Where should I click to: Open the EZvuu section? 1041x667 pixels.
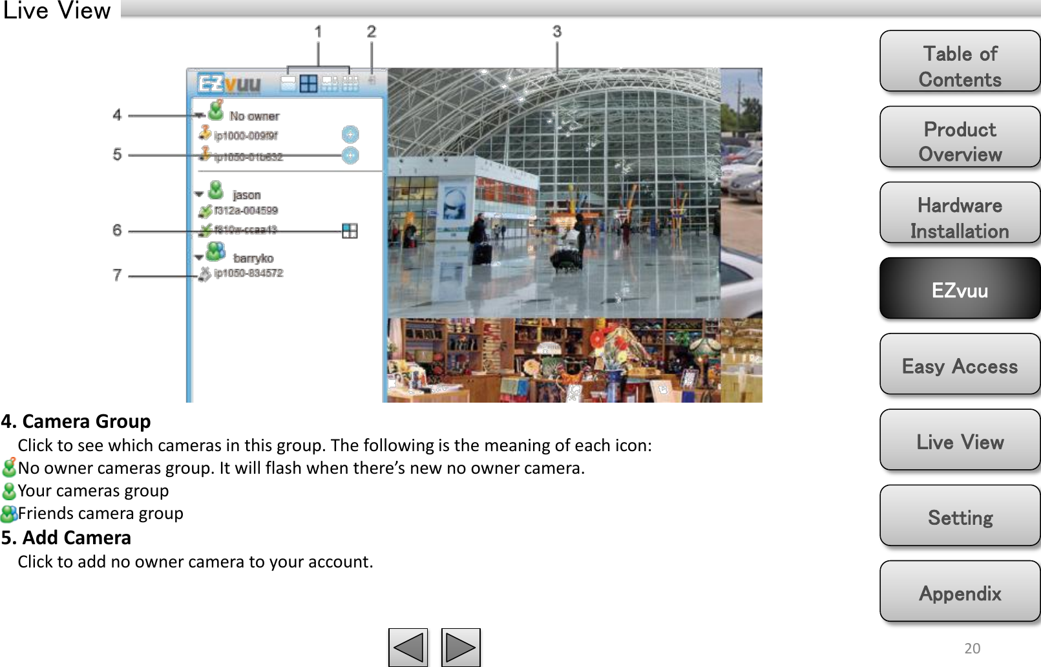[960, 288]
